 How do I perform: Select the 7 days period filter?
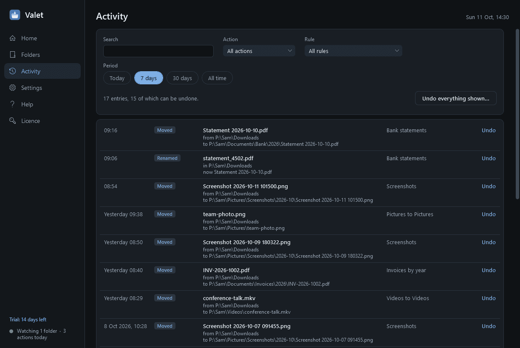pyautogui.click(x=149, y=78)
